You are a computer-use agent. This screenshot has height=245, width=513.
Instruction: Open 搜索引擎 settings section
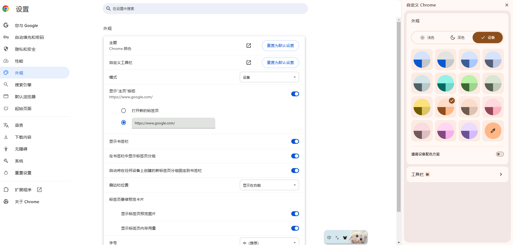click(x=35, y=85)
